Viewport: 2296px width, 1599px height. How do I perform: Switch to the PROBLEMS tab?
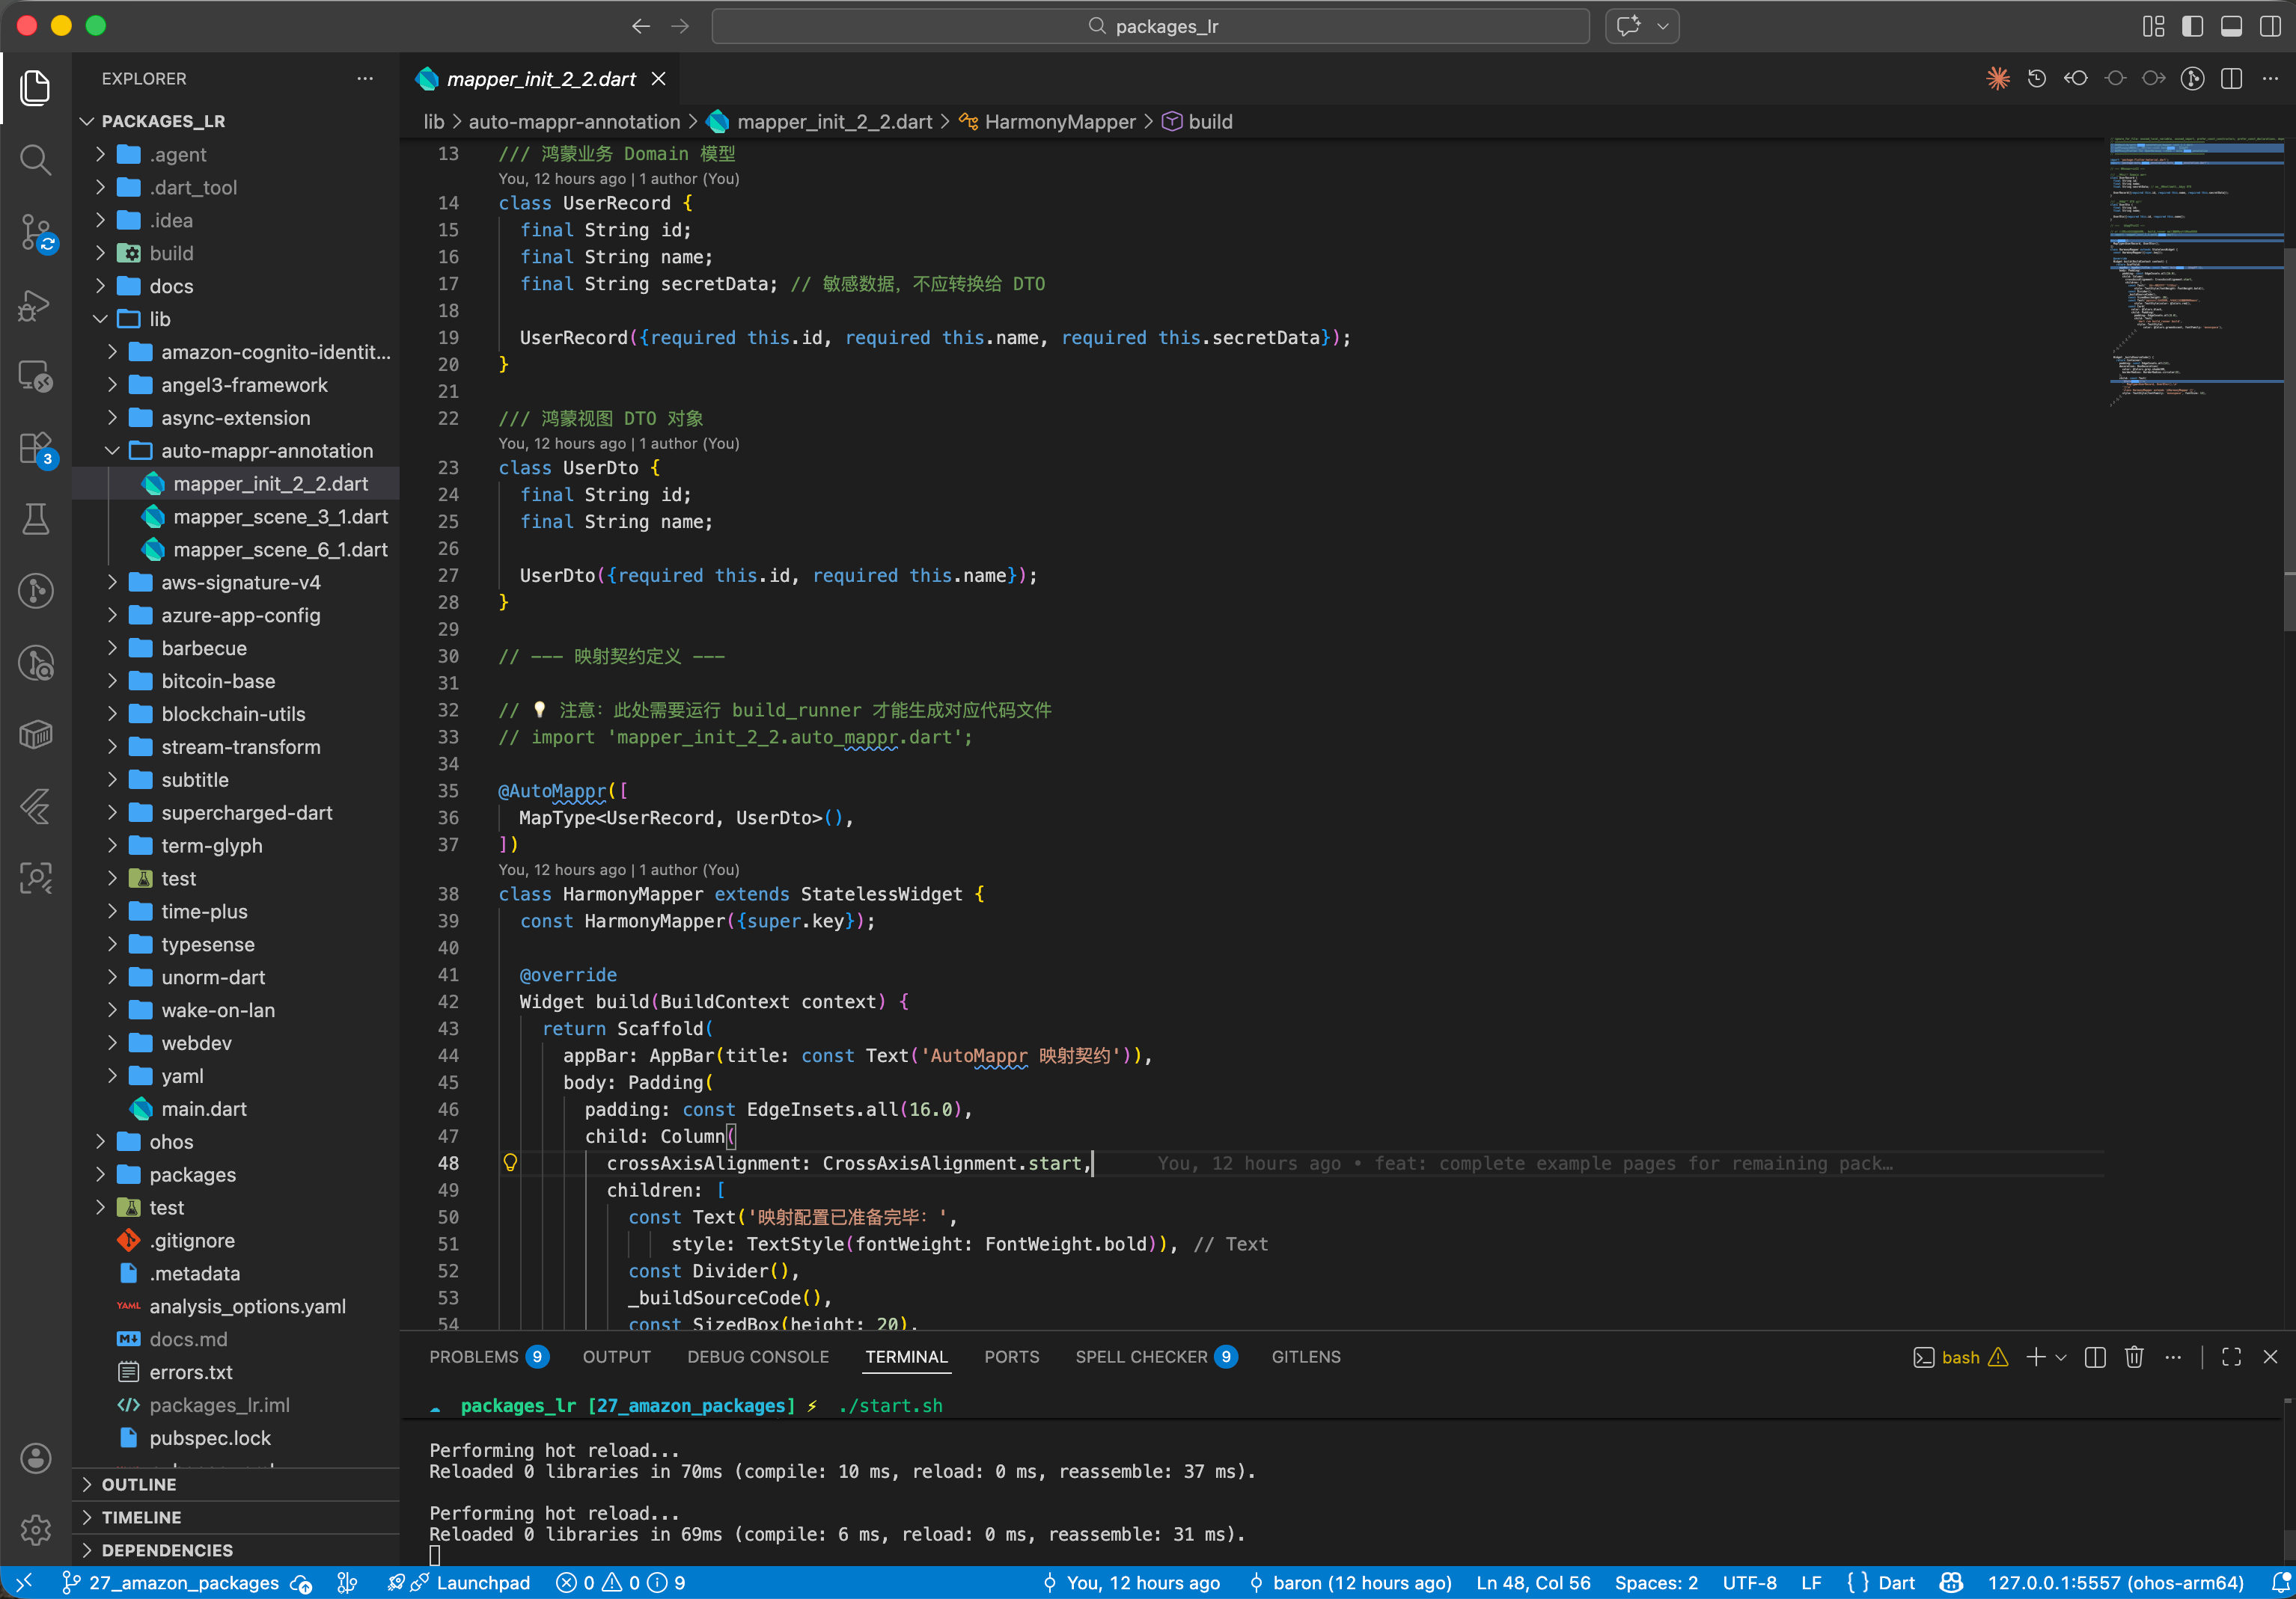coord(488,1356)
